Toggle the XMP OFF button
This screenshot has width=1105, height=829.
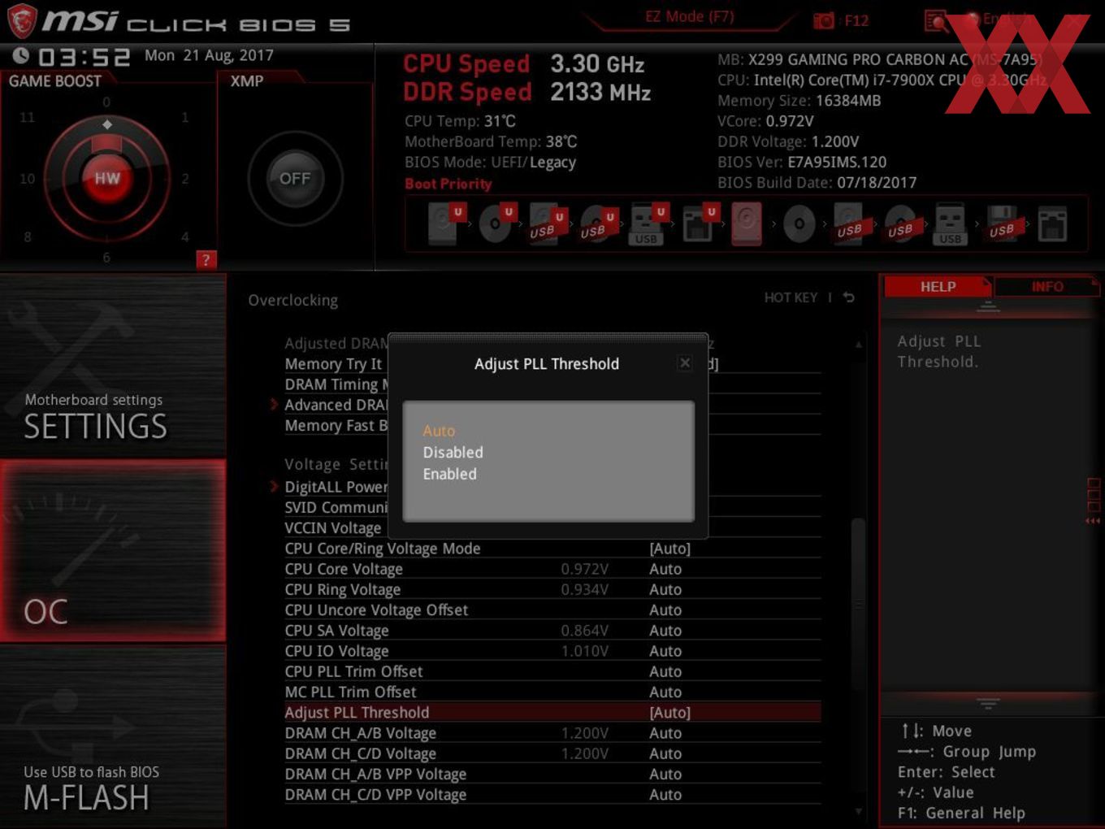tap(295, 179)
